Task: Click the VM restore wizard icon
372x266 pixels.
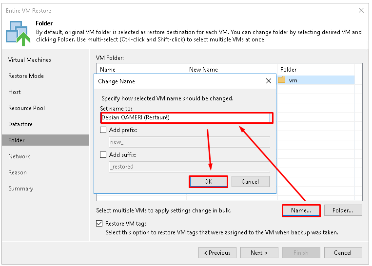Action: [18, 33]
